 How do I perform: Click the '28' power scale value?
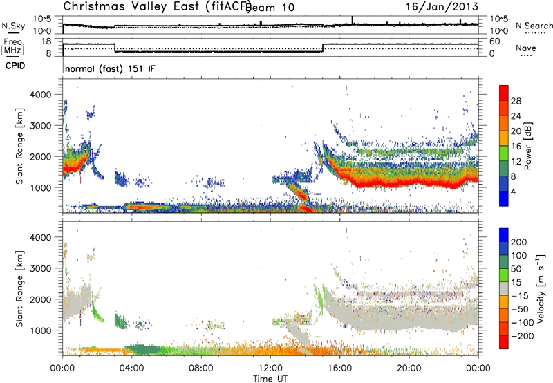[x=516, y=101]
